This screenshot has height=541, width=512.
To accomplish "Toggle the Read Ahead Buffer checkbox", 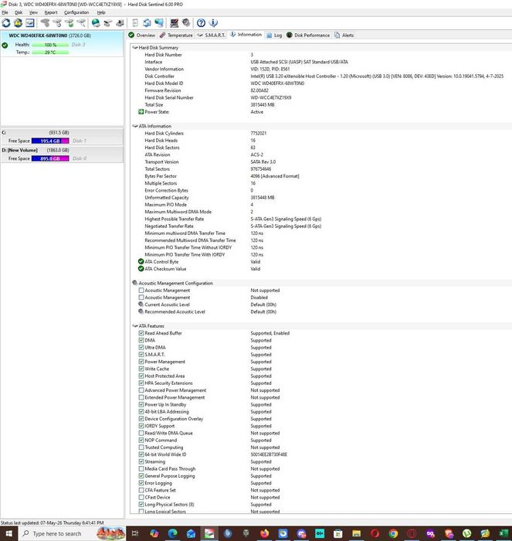I will click(141, 333).
